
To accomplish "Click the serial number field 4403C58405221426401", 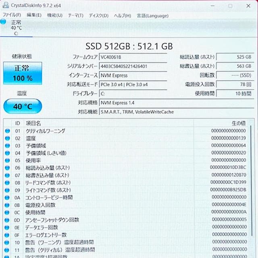I will coord(133,66).
